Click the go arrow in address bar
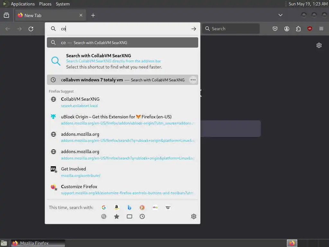This screenshot has height=247, width=329. [x=194, y=29]
